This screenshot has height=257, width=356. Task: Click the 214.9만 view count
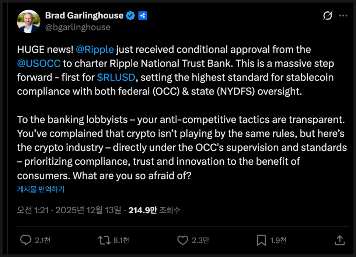point(143,210)
